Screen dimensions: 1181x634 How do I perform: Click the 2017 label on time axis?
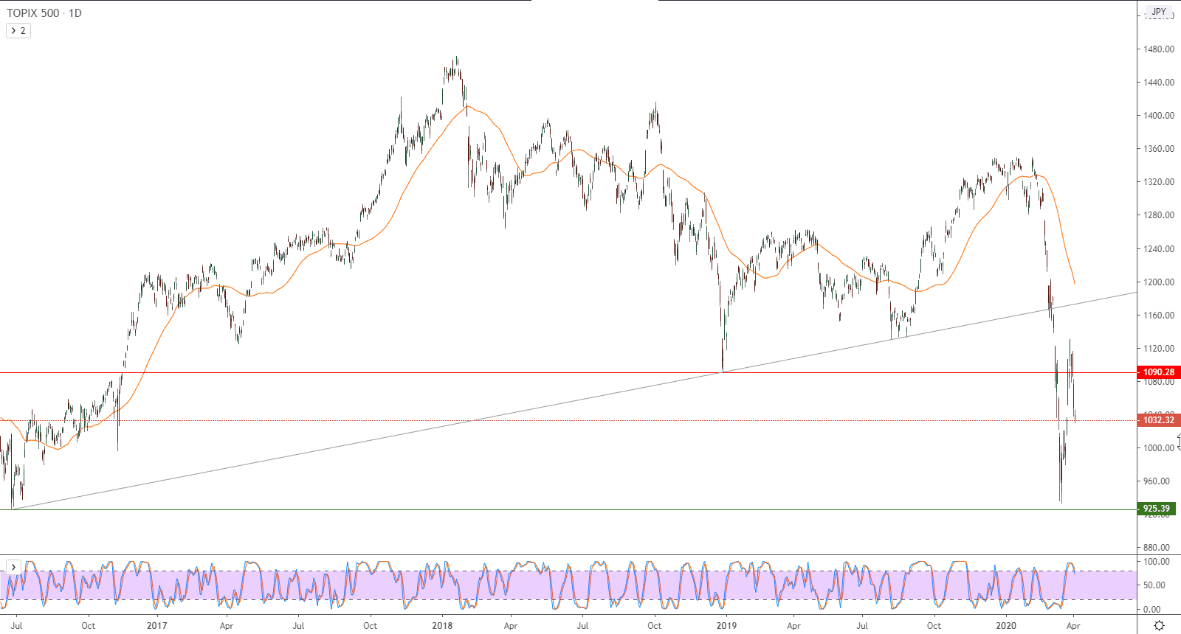(x=156, y=626)
